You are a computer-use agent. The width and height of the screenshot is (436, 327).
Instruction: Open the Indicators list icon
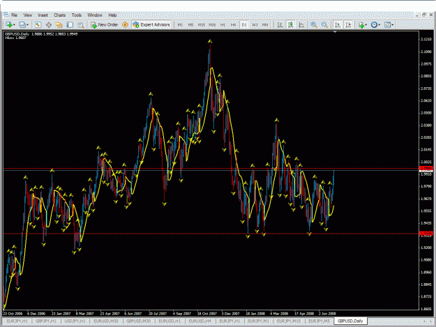361,24
